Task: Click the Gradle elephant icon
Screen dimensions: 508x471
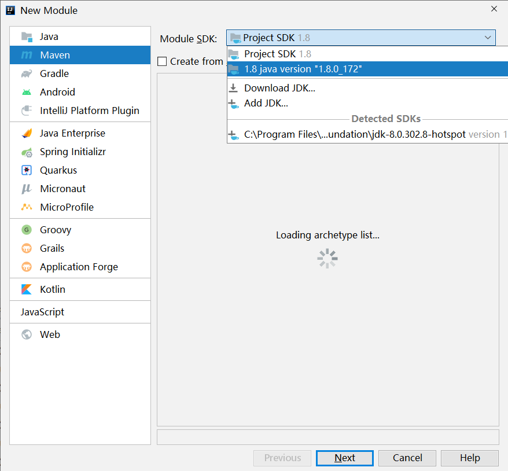Action: coord(27,74)
